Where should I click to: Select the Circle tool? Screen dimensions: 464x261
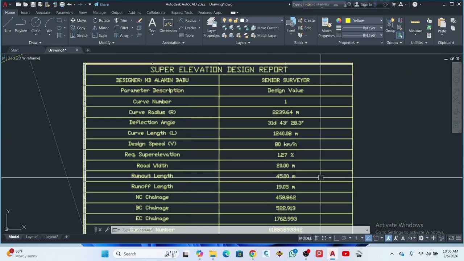[x=36, y=26]
